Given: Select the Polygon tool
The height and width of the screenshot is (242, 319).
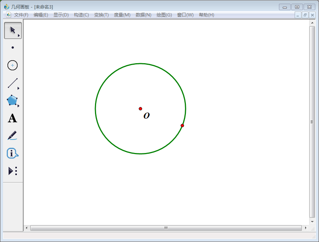Looking at the screenshot, I should pyautogui.click(x=12, y=100).
